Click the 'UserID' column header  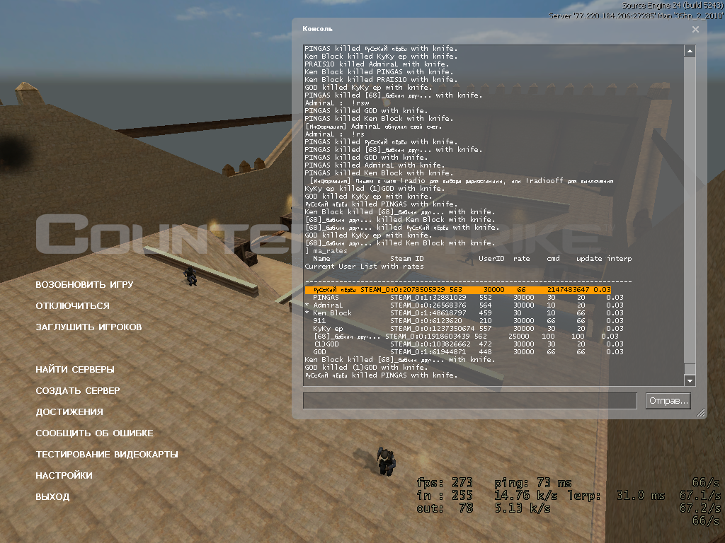pos(491,259)
